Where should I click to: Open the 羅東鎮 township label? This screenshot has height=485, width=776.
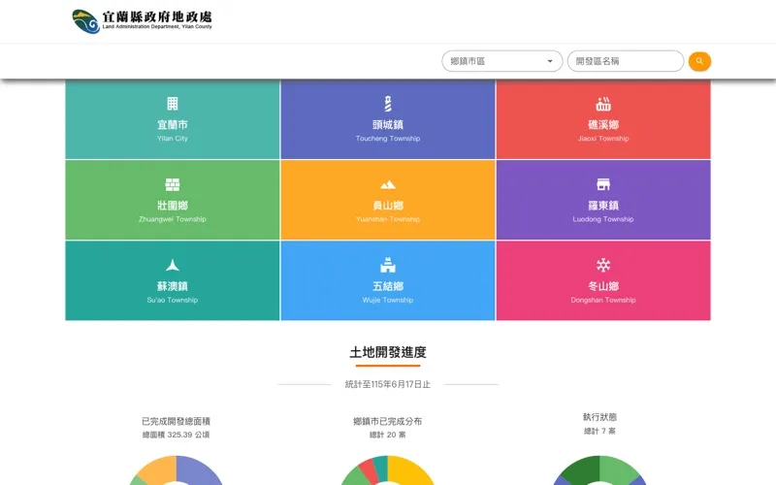603,206
